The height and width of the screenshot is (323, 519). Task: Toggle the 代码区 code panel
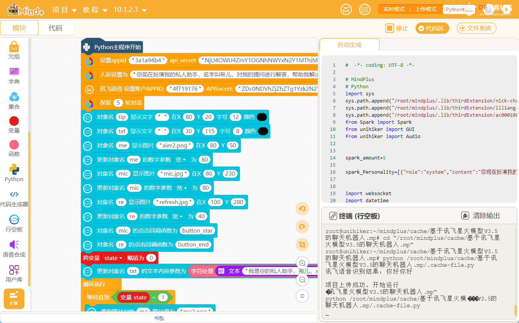coord(432,28)
